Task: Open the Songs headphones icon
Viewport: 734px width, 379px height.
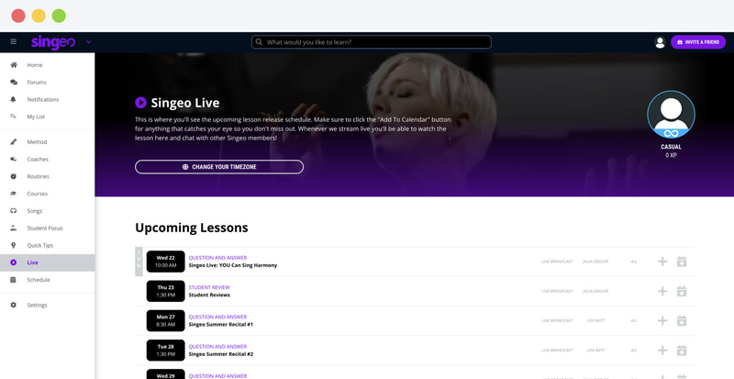Action: [13, 211]
